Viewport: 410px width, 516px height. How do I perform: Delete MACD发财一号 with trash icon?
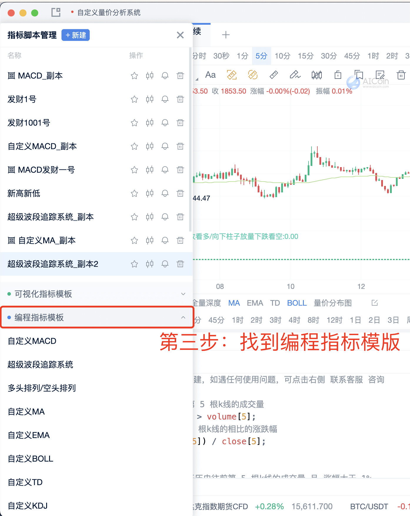click(x=180, y=170)
